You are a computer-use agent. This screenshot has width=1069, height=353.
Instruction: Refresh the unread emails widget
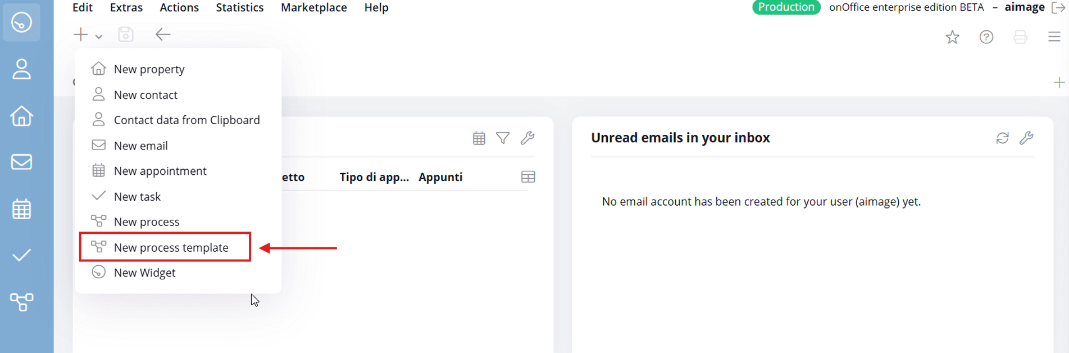pyautogui.click(x=1002, y=138)
